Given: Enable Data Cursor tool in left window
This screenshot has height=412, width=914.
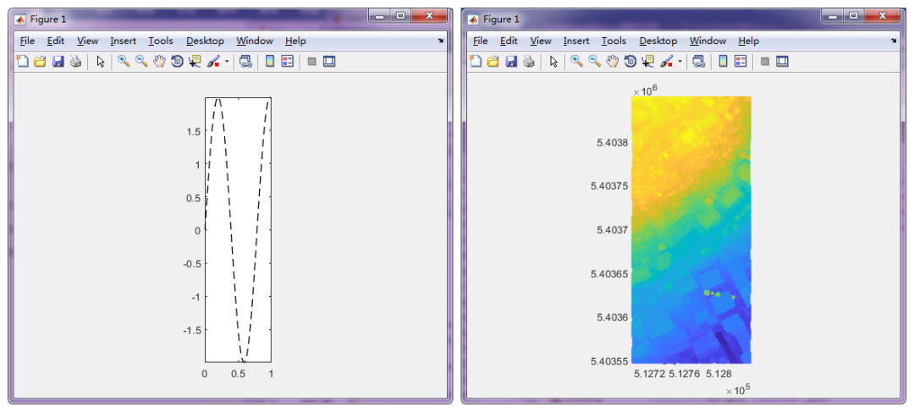Looking at the screenshot, I should [x=194, y=61].
